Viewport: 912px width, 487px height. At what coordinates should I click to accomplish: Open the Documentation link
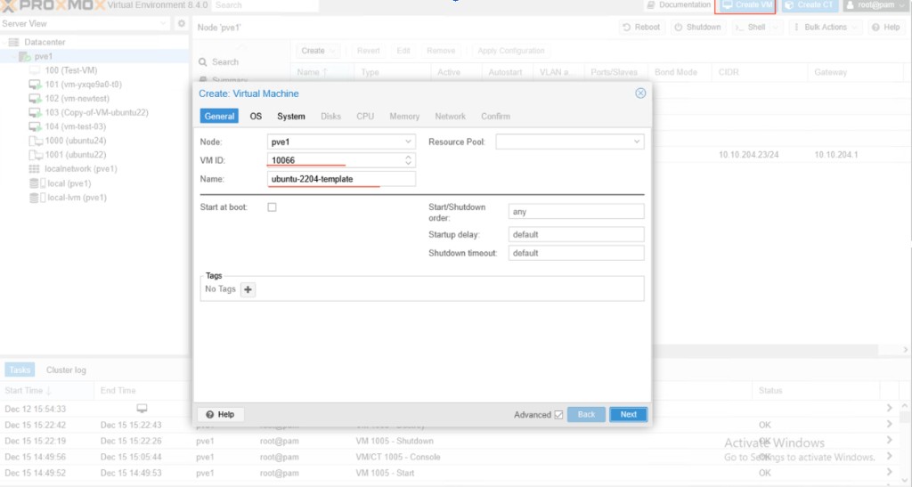click(679, 5)
